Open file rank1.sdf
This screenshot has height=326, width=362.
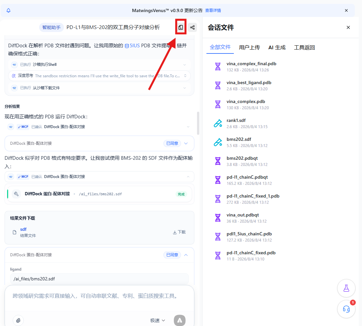(x=236, y=121)
